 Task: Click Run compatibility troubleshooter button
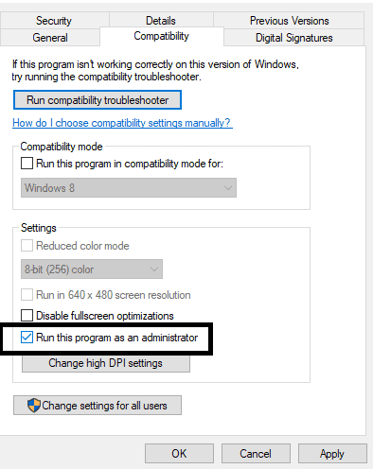click(x=98, y=100)
